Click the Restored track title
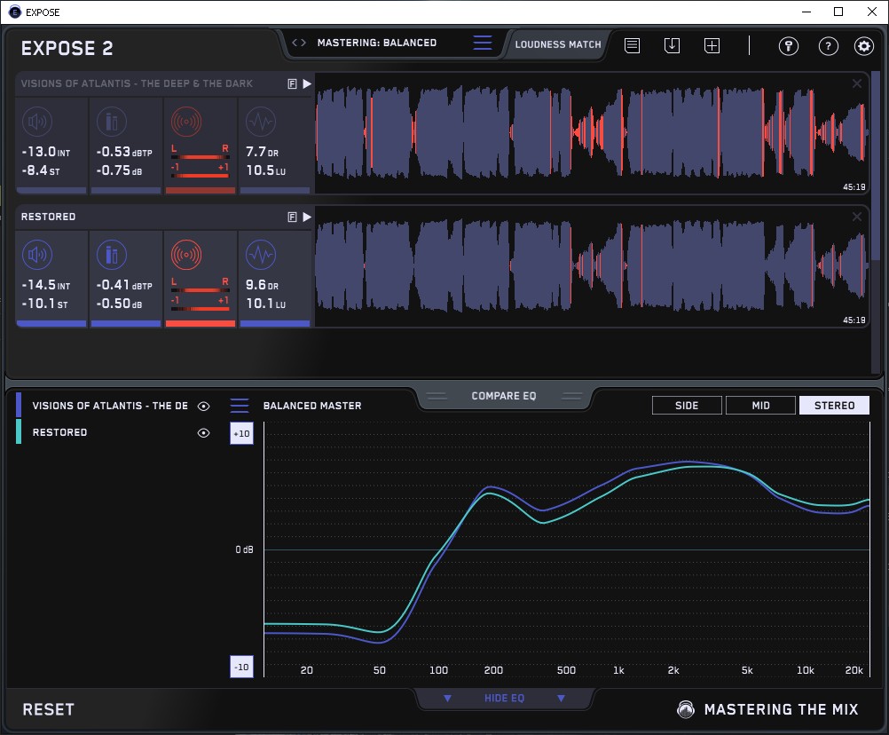889x735 pixels. click(x=48, y=217)
